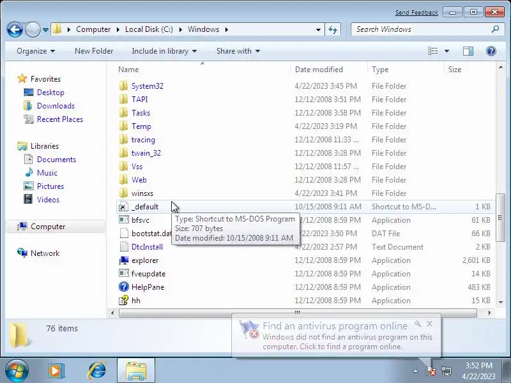The image size is (511, 383).
Task: Click the vertical scrollbar down arrow
Action: click(x=501, y=303)
